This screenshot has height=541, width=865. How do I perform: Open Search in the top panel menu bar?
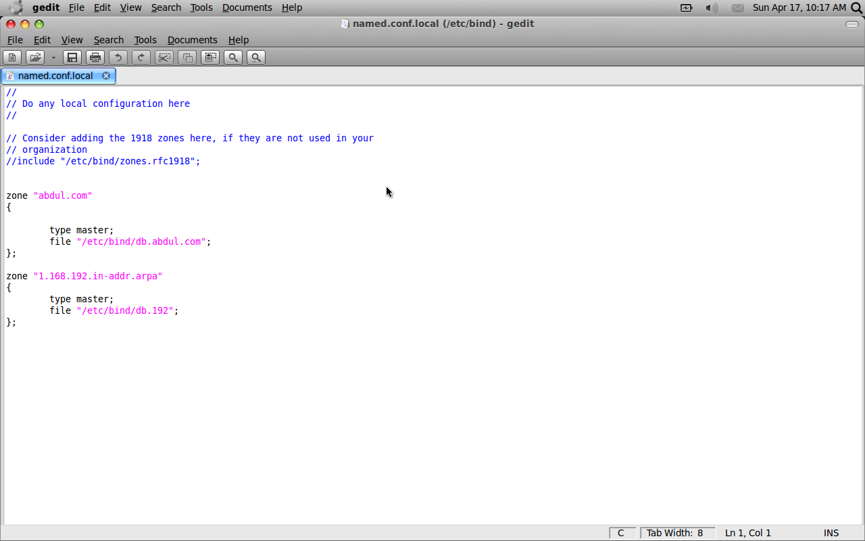click(166, 7)
